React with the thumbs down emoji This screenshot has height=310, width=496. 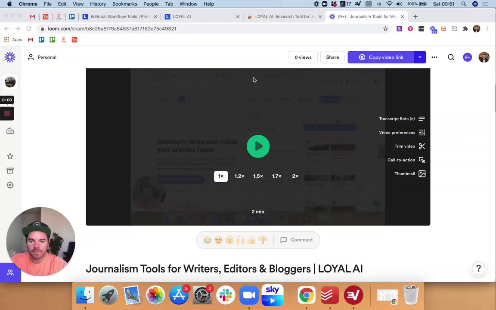click(263, 240)
